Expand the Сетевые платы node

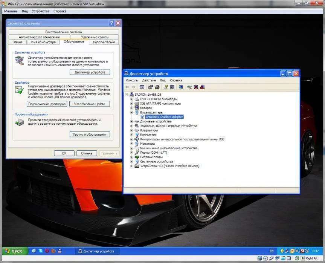coord(131,157)
